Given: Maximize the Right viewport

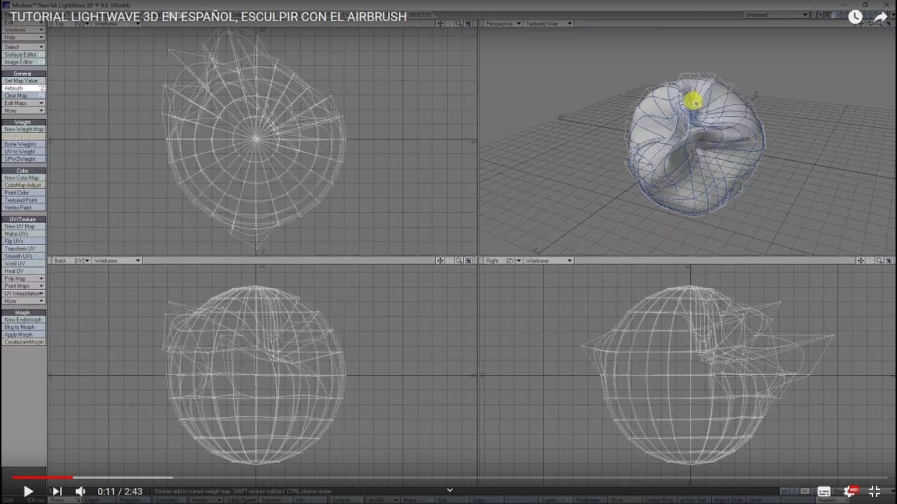Looking at the screenshot, I should [x=889, y=260].
